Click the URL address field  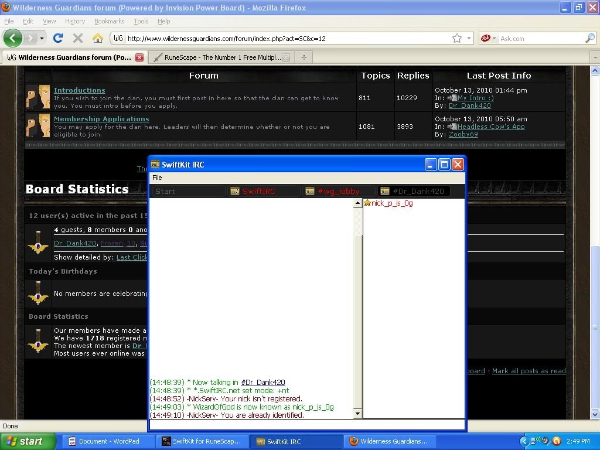click(x=287, y=38)
